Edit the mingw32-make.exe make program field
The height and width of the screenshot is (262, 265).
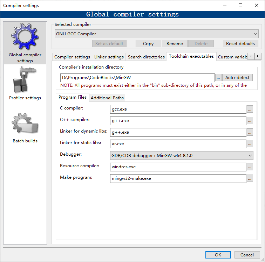pyautogui.click(x=178, y=178)
